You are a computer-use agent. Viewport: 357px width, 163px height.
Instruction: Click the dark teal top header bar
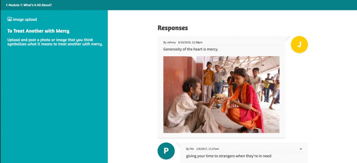(x=178, y=5)
